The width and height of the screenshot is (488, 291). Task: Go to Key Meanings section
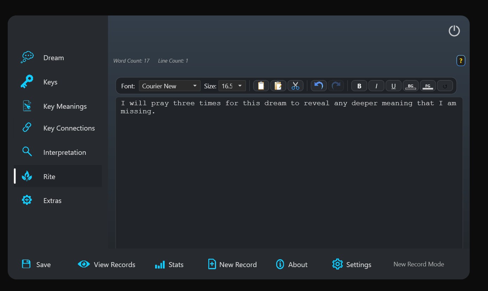click(x=58, y=106)
